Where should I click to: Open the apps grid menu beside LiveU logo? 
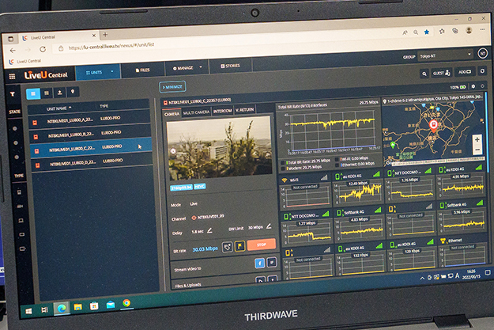tap(13, 77)
